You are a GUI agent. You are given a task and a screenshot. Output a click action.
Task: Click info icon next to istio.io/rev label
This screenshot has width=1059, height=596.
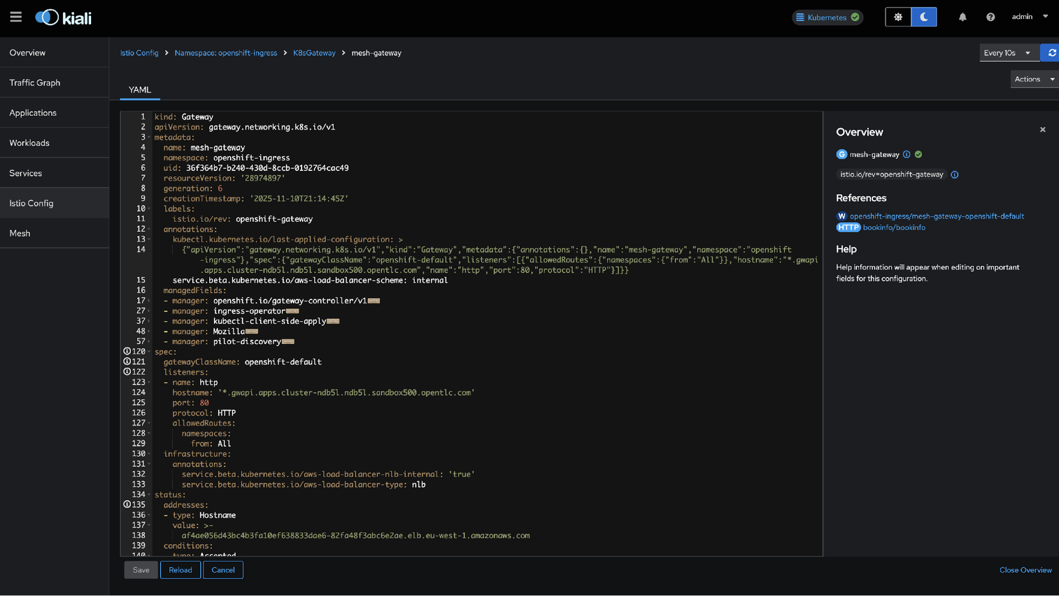pyautogui.click(x=955, y=175)
